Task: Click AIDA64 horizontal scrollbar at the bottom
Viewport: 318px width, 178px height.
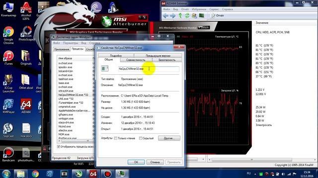Action: click(x=251, y=160)
